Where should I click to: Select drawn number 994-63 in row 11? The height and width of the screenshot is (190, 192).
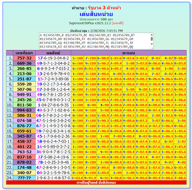24,110
